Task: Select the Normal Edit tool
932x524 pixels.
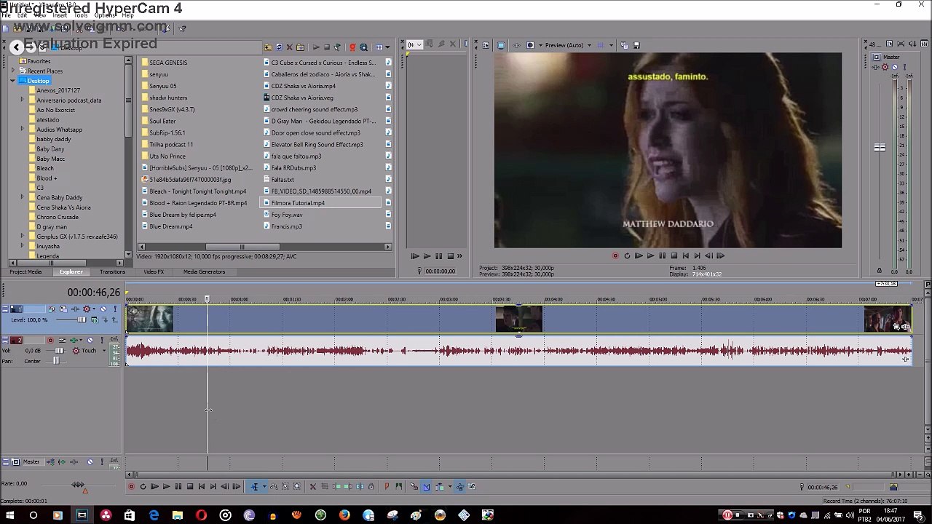Action: (x=255, y=487)
